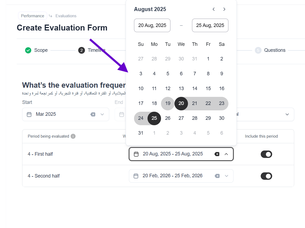Clear the Mar 2025 start date
This screenshot has width=305, height=228.
point(93,114)
